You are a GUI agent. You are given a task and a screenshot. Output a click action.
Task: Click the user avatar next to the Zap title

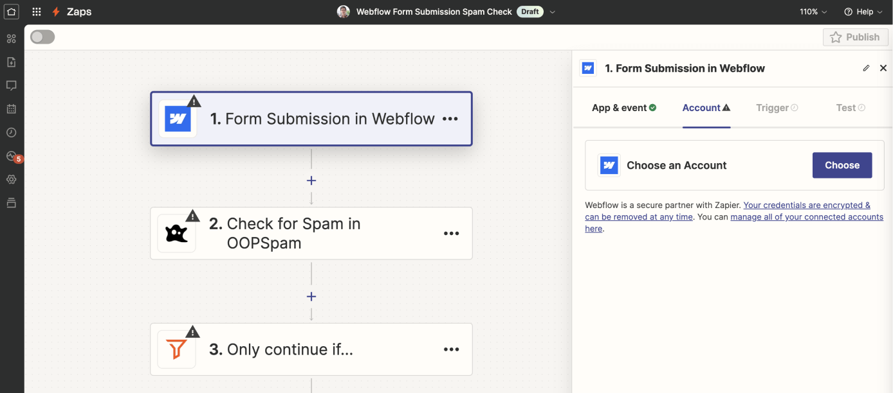[x=344, y=12]
